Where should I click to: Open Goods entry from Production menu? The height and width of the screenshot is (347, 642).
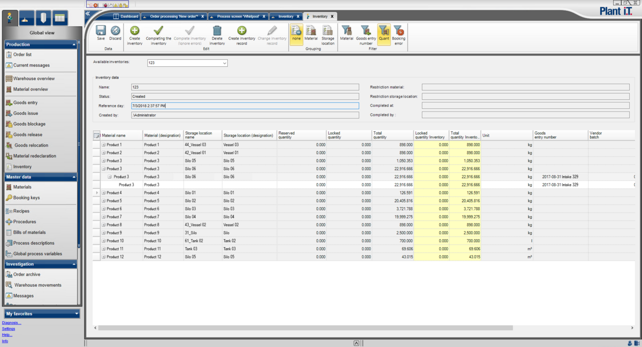tap(25, 102)
